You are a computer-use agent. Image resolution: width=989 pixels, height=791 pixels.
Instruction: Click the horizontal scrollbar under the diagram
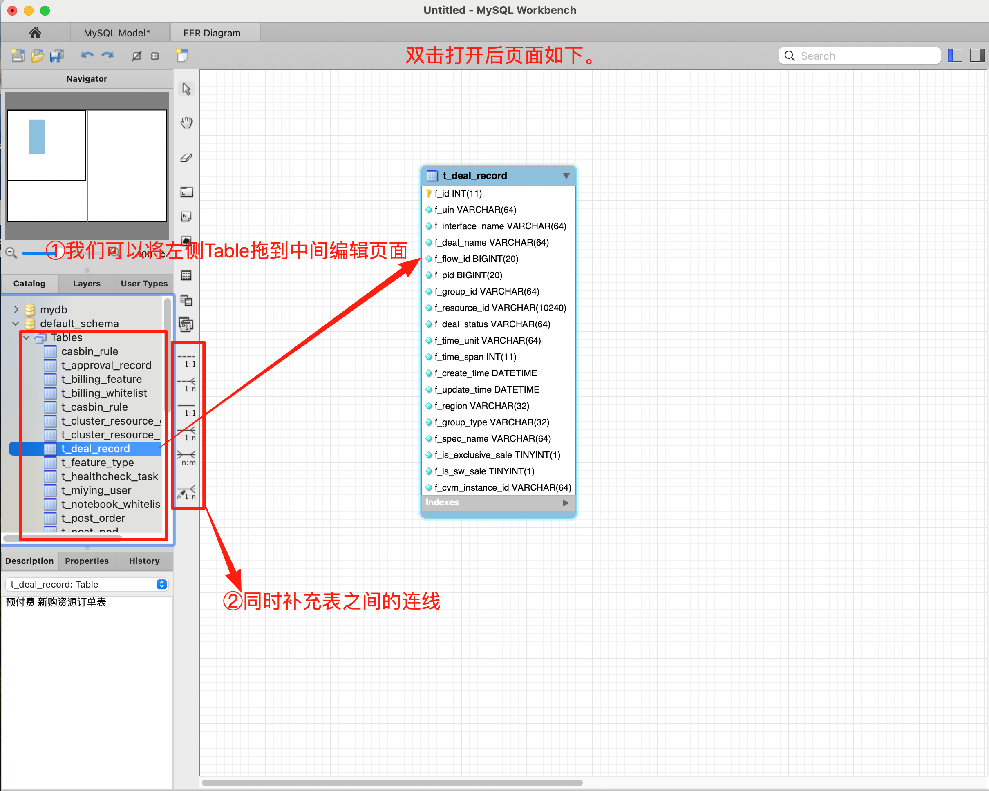click(392, 783)
